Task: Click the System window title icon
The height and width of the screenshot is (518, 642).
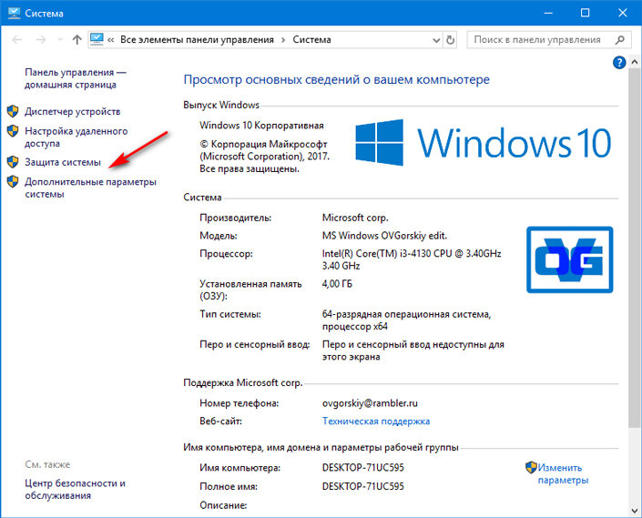Action: click(14, 13)
